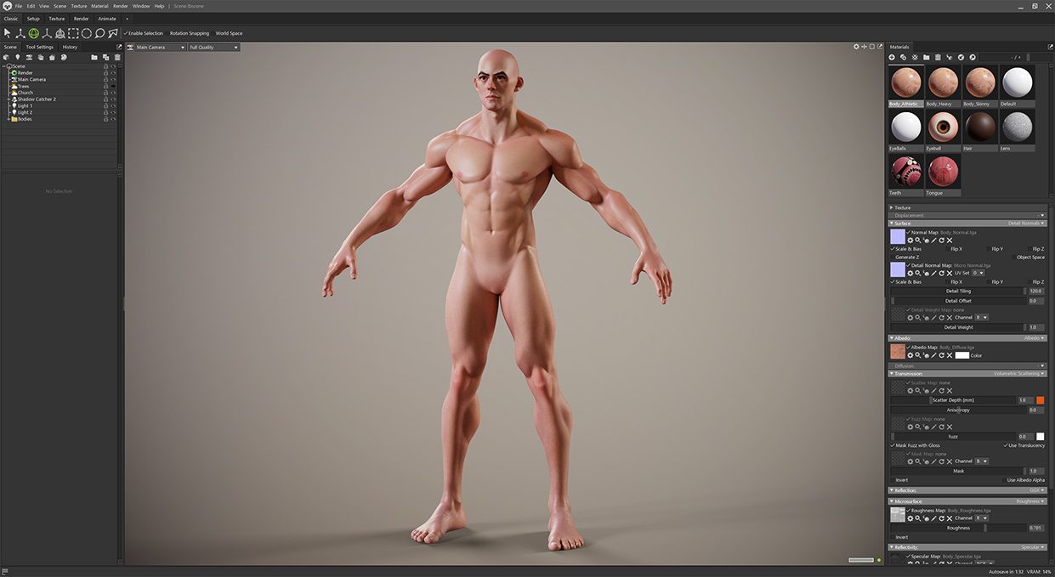Expand the Bodies folder in scene tree
The image size is (1055, 577).
coord(9,119)
